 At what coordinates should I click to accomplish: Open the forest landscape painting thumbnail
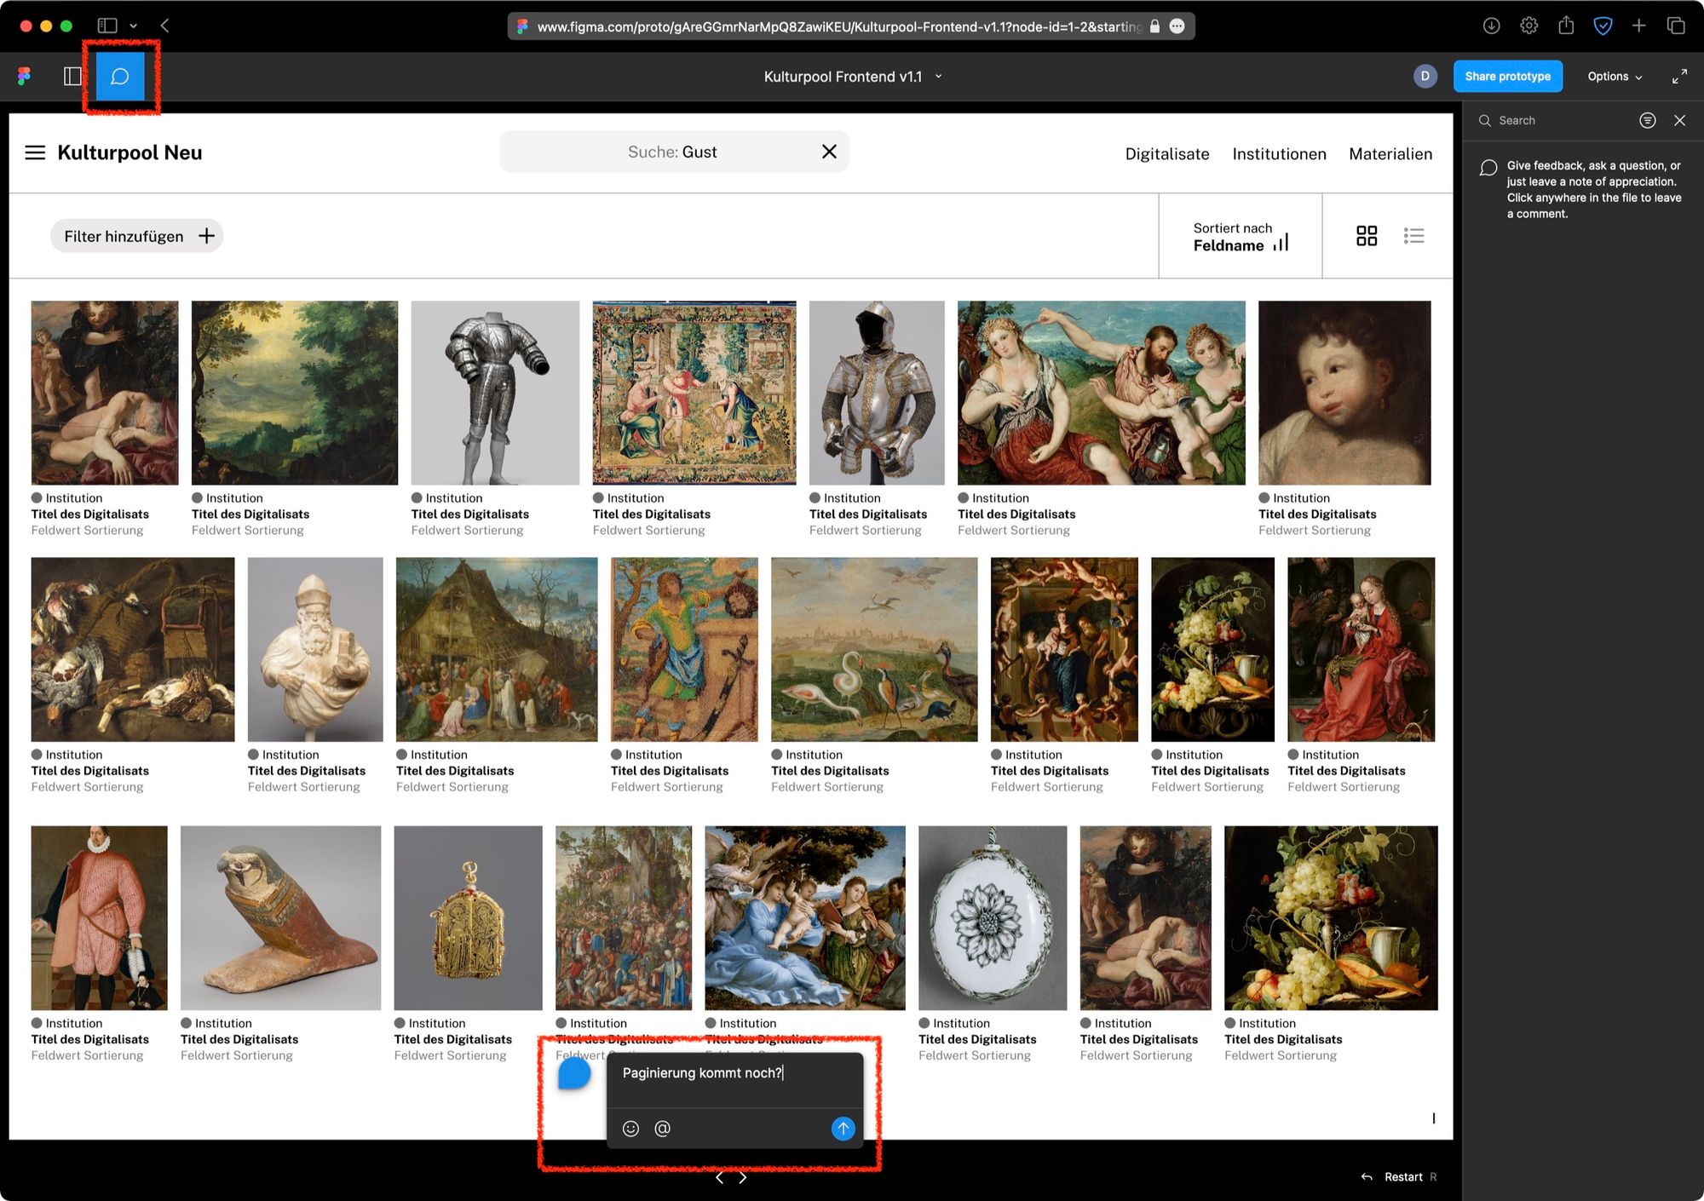pos(295,393)
